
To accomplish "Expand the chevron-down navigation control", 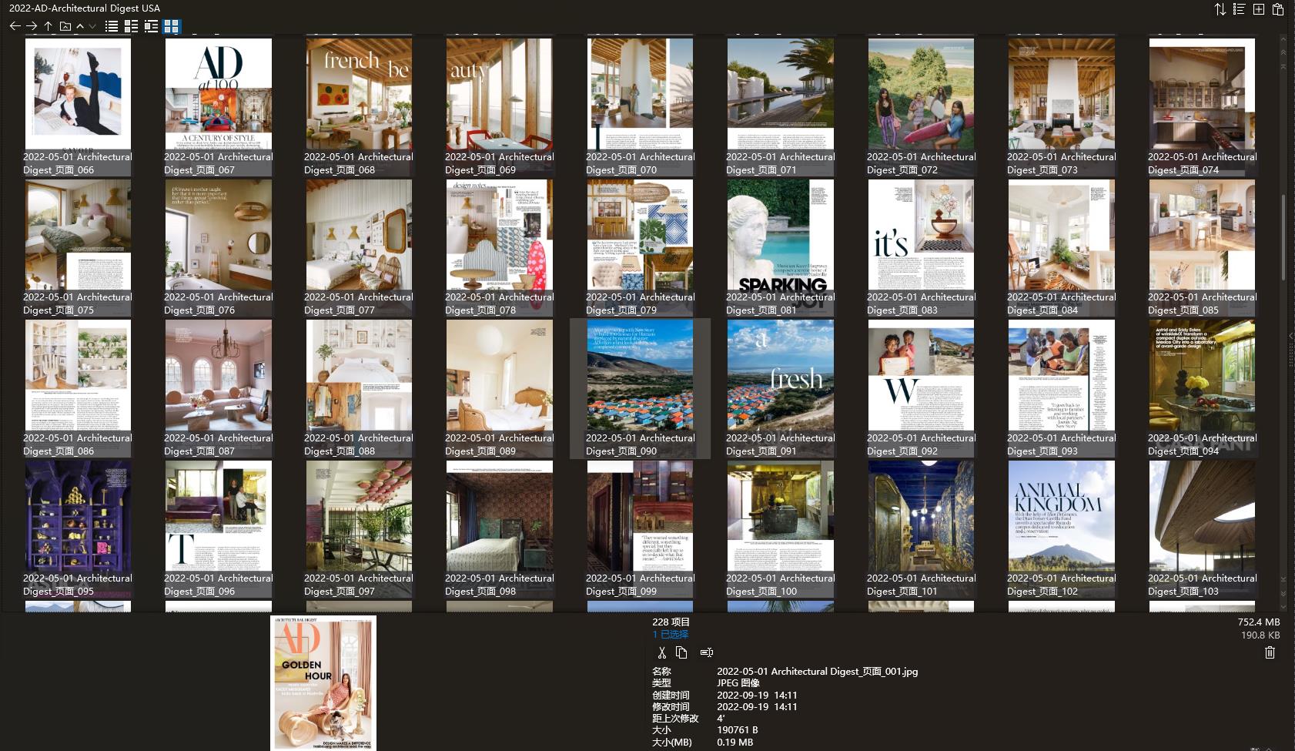I will pyautogui.click(x=91, y=25).
